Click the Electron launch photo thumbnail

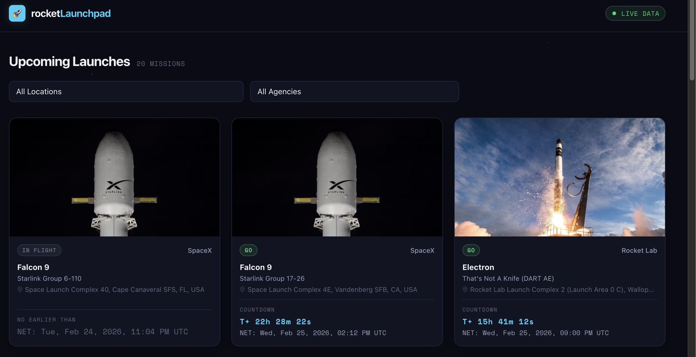pos(559,177)
